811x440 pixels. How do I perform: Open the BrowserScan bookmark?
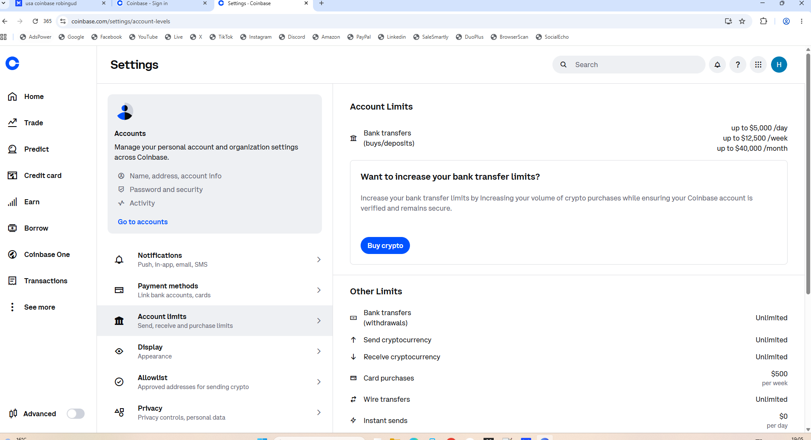point(509,37)
